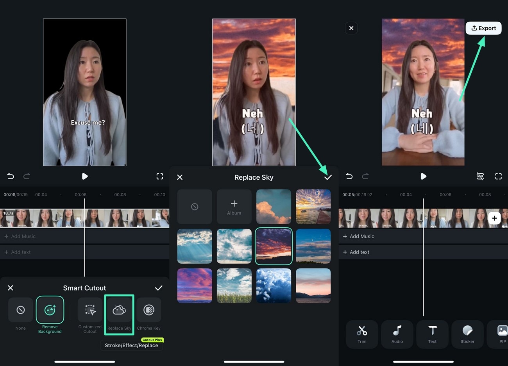Select the Text tool
This screenshot has height=366, width=508.
tap(432, 334)
